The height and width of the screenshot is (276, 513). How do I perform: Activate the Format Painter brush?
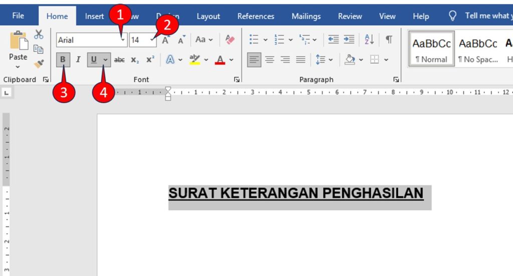pyautogui.click(x=39, y=64)
